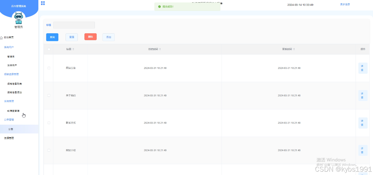Click the 提交成功! notification message
Viewport: 373px width, 175px height.
168,7
